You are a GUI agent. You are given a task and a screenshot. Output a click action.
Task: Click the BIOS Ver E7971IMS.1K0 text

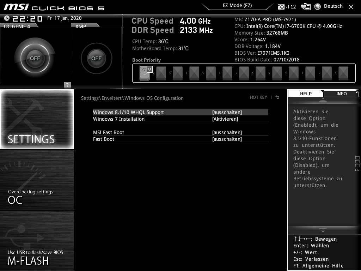tap(262, 53)
